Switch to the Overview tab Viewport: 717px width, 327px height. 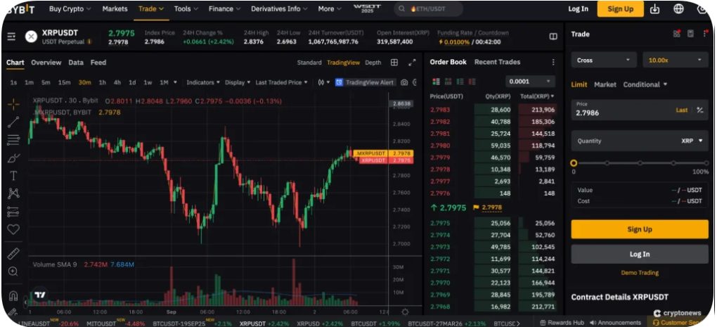tap(46, 63)
